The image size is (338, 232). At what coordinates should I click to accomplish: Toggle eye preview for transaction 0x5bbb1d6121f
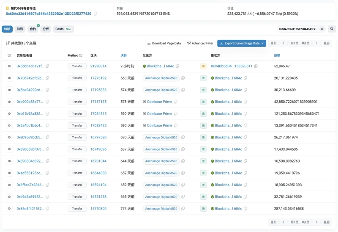[9, 66]
